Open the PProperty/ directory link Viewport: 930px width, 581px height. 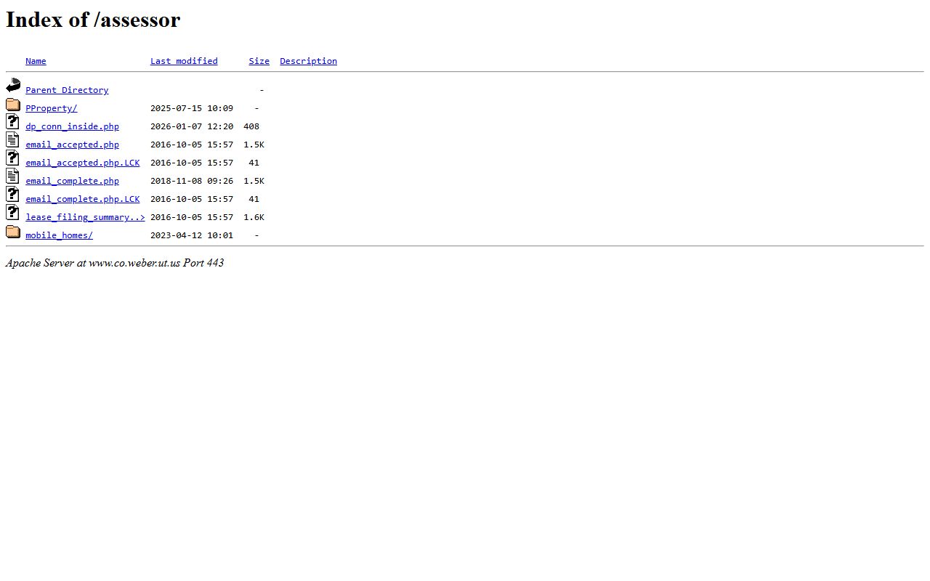click(51, 108)
